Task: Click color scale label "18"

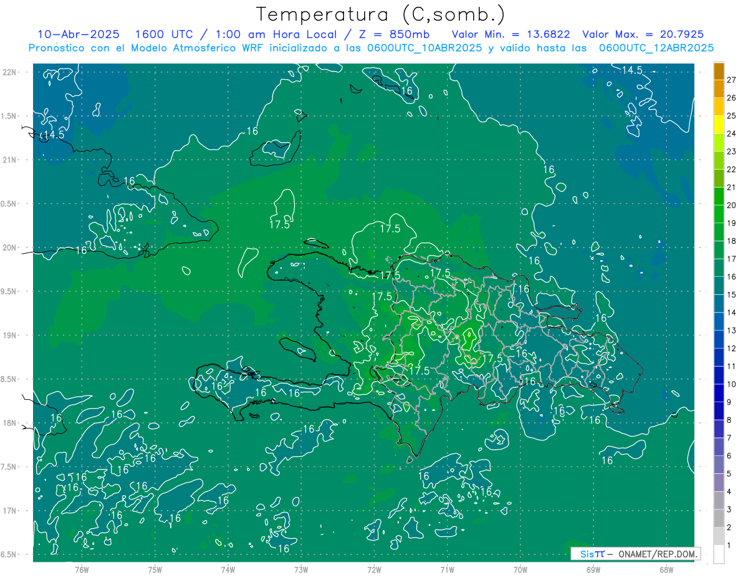Action: [x=731, y=241]
